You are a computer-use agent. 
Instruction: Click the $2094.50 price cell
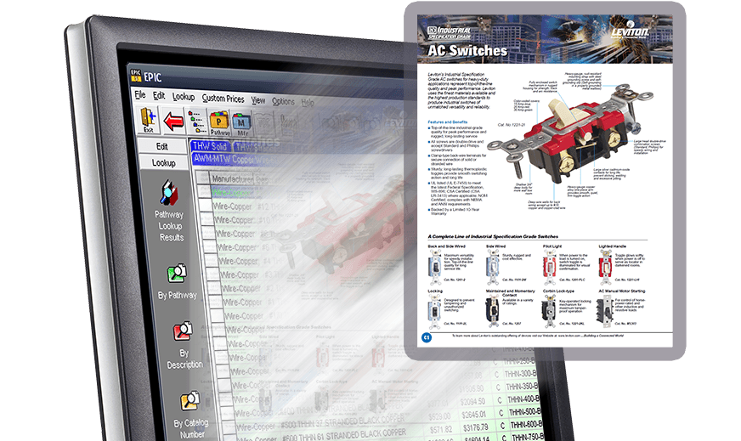coord(472,401)
